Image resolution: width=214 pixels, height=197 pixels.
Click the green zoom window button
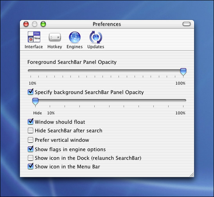click(43, 24)
